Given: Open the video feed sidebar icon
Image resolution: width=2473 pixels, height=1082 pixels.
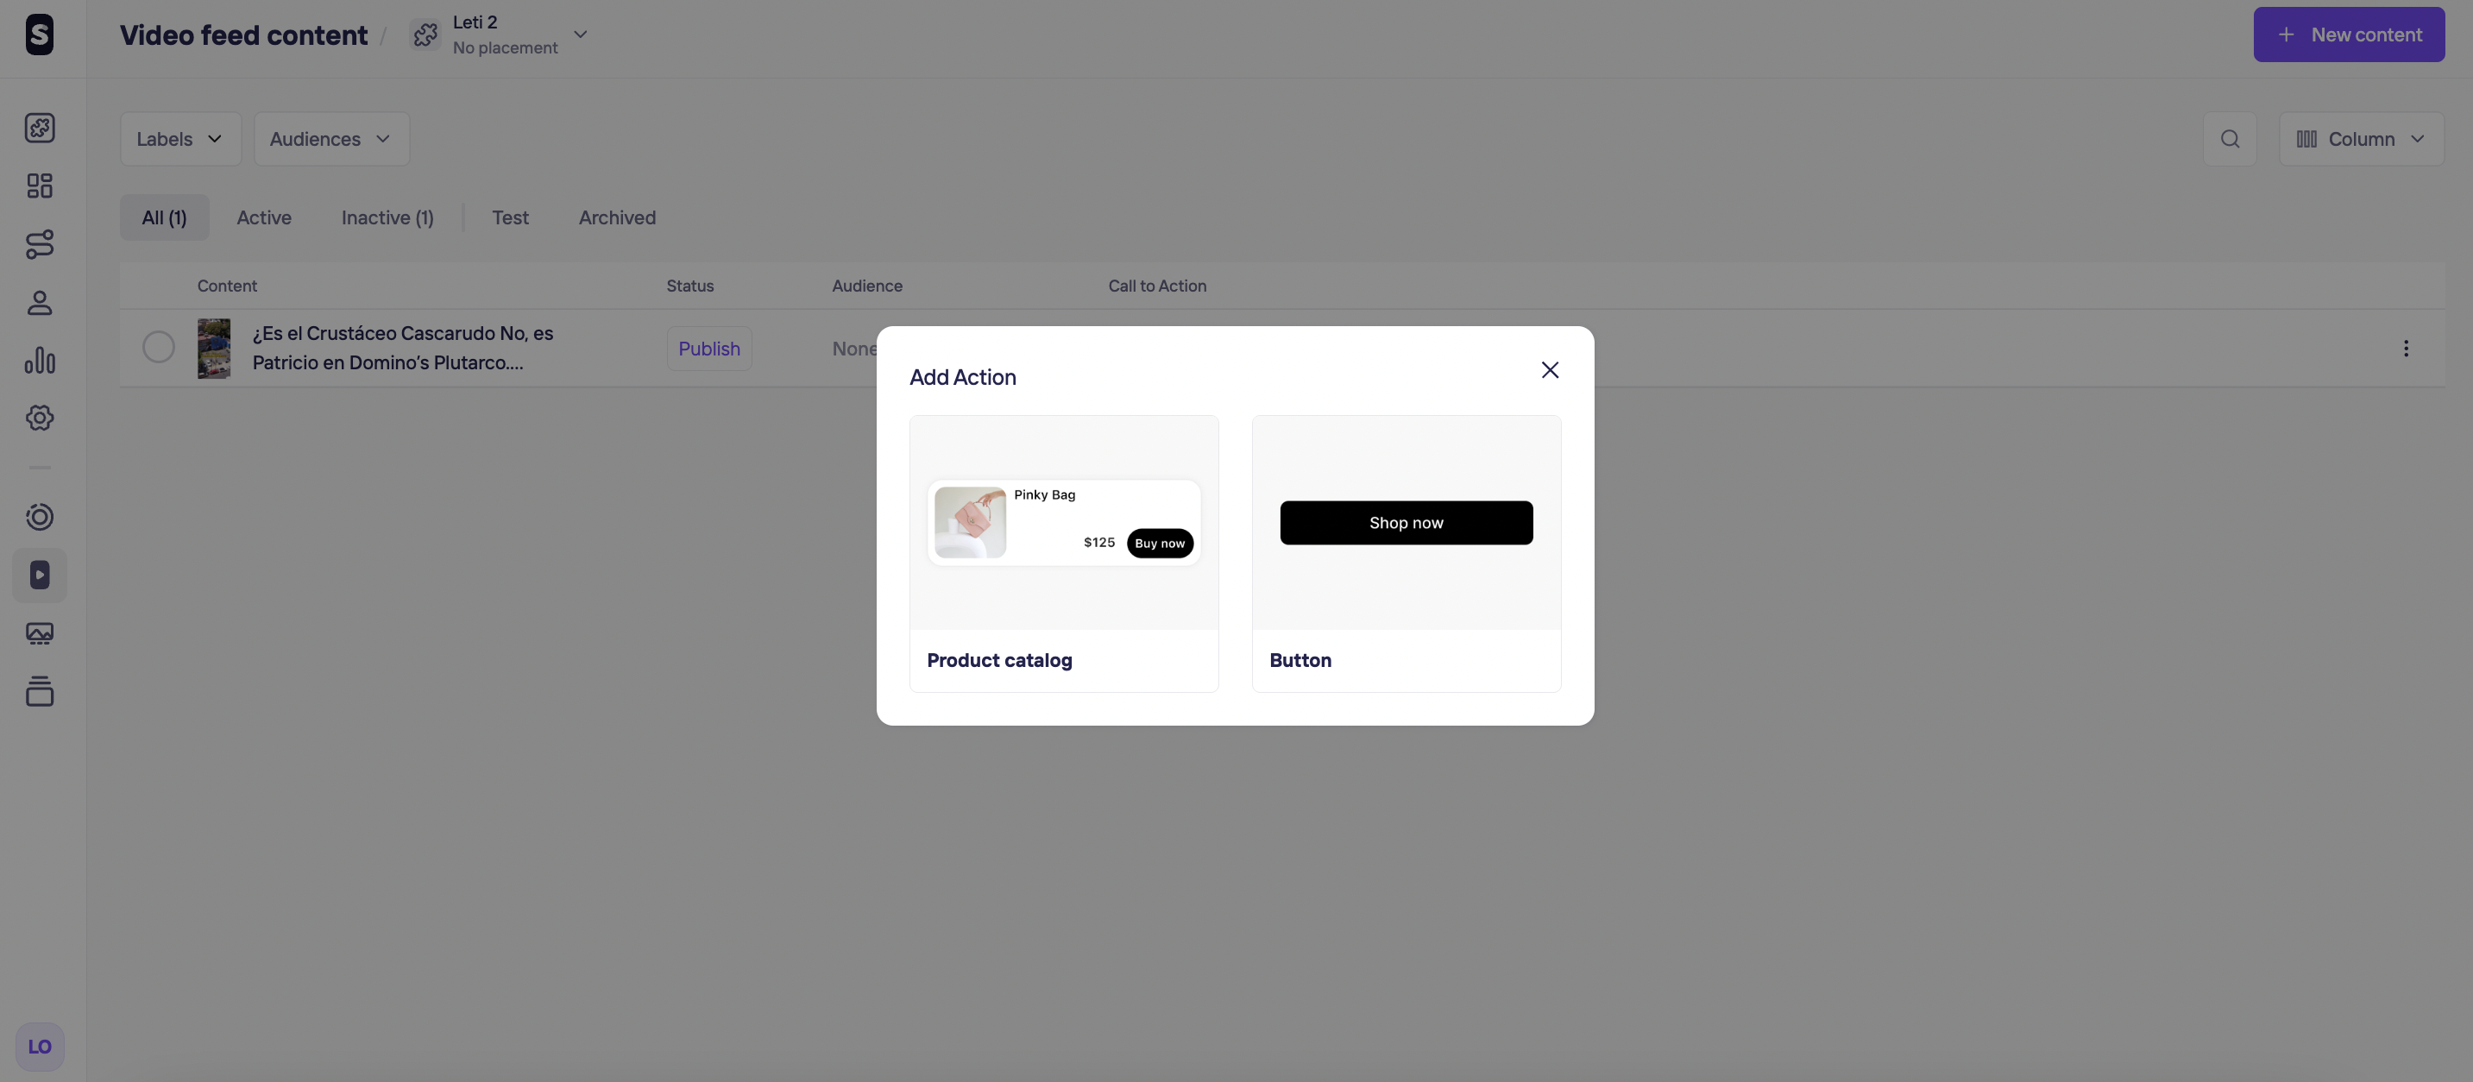Looking at the screenshot, I should coord(40,576).
